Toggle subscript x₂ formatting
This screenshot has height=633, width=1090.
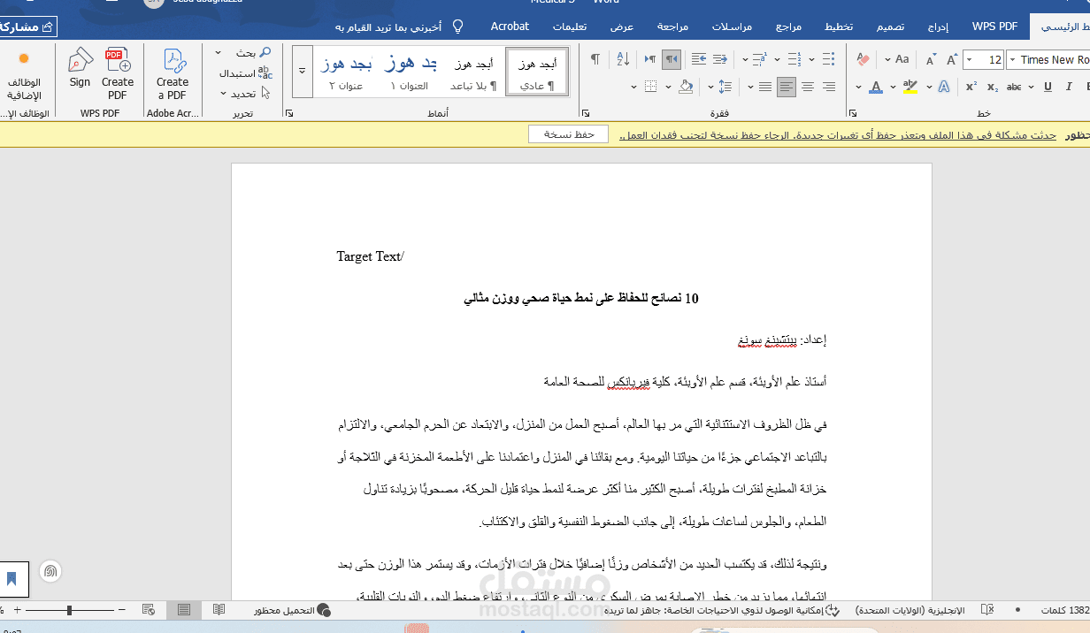point(993,87)
